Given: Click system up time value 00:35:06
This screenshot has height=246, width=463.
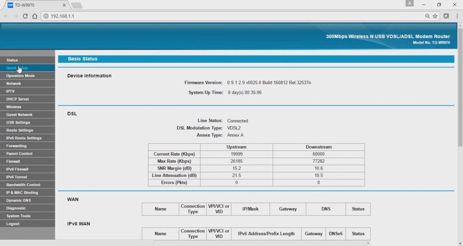Looking at the screenshot, I should [x=245, y=92].
